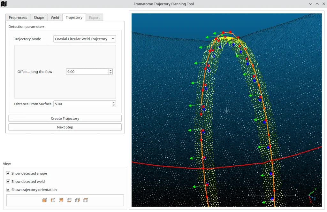Uncheck Show detected shape
This screenshot has width=327, height=212.
tap(8, 173)
